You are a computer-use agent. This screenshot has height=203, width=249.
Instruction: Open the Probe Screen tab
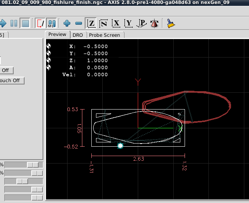(105, 35)
